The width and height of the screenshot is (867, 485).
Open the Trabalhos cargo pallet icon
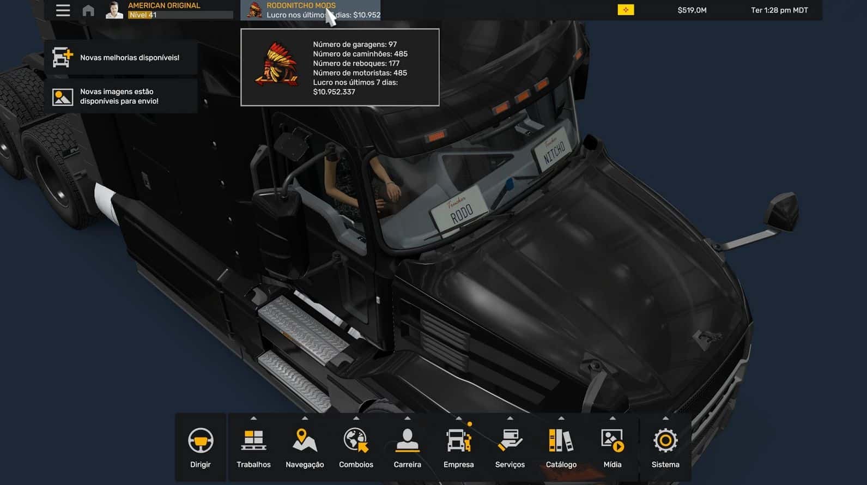pyautogui.click(x=253, y=441)
